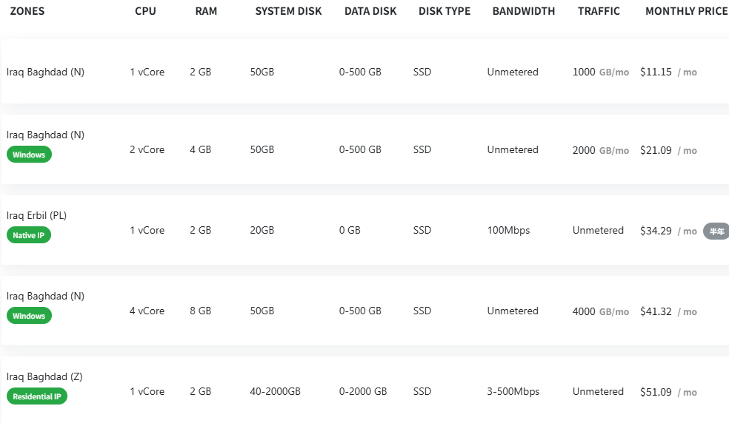This screenshot has width=729, height=423.
Task: Click the gray 半年 badge beside $34.29
Action: [716, 231]
